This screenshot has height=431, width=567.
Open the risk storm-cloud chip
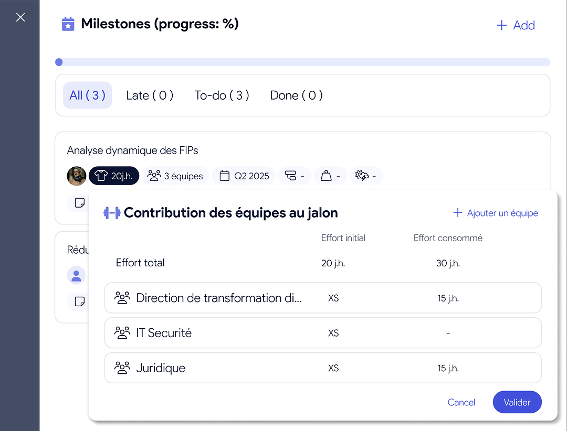pos(366,176)
